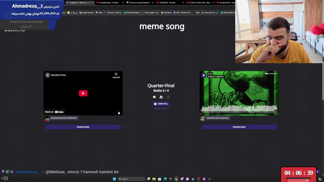Click the Barobax Pizza channel avatar
Screen dimensions: 324x182
click(x=47, y=75)
